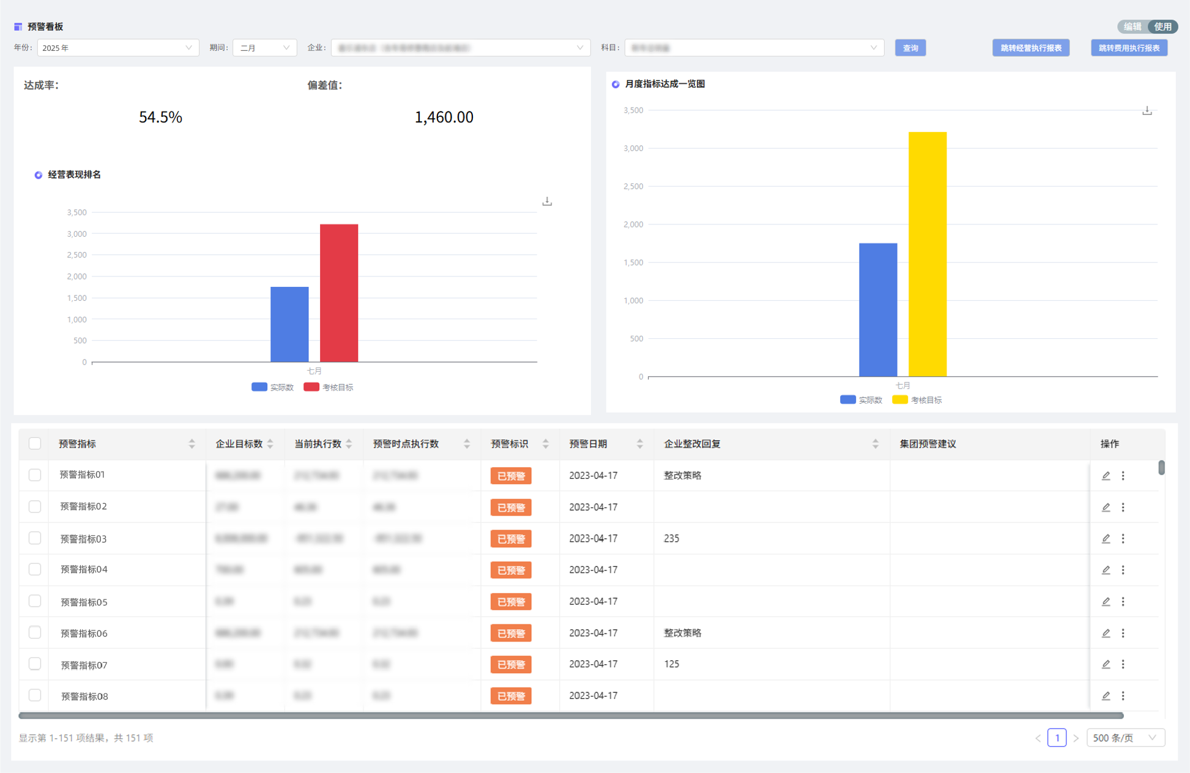
Task: Tick the select-all header checkbox
Action: (35, 443)
